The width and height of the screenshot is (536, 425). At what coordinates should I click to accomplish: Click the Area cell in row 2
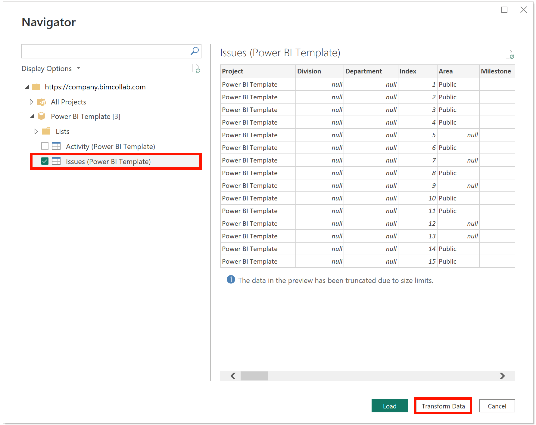click(458, 97)
